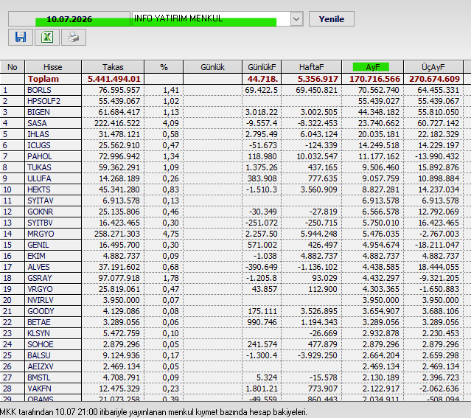Select the SYITAV stock name
Screen dimensions: 471x418
pyautogui.click(x=41, y=201)
